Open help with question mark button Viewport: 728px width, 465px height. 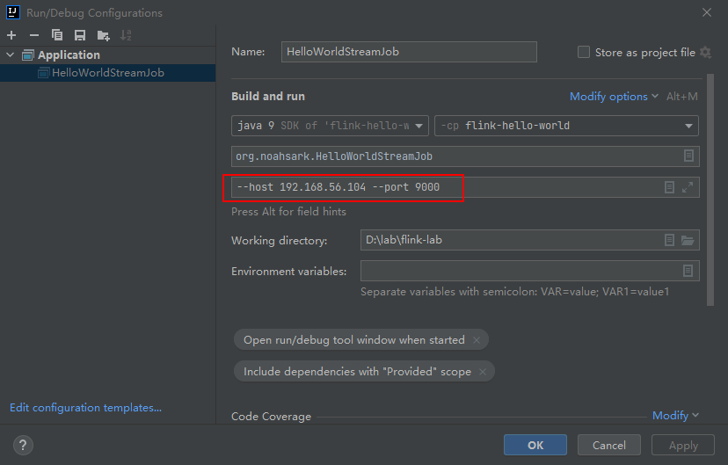pos(23,446)
